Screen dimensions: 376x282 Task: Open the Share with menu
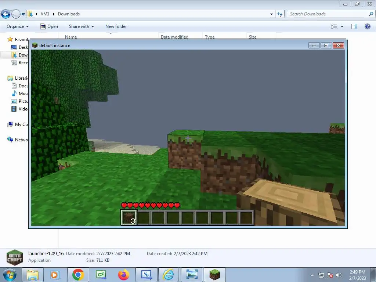coord(81,26)
